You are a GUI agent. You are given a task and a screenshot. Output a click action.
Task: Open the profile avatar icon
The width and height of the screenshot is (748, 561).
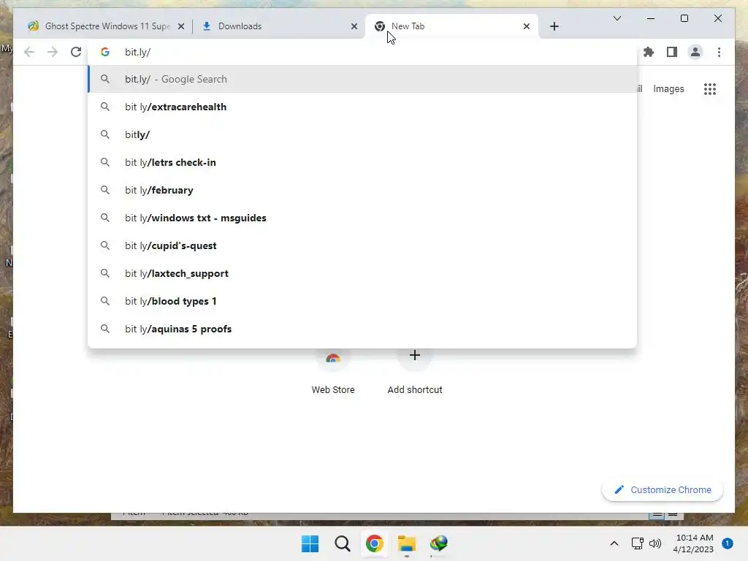pyautogui.click(x=695, y=52)
